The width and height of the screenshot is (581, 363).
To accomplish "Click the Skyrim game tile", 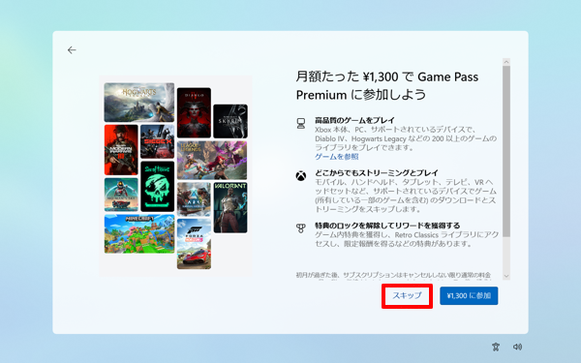I will pyautogui.click(x=230, y=121).
